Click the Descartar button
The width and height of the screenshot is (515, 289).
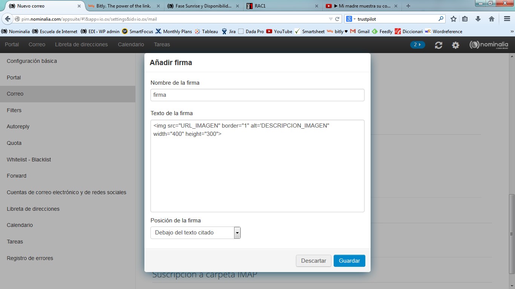313,261
